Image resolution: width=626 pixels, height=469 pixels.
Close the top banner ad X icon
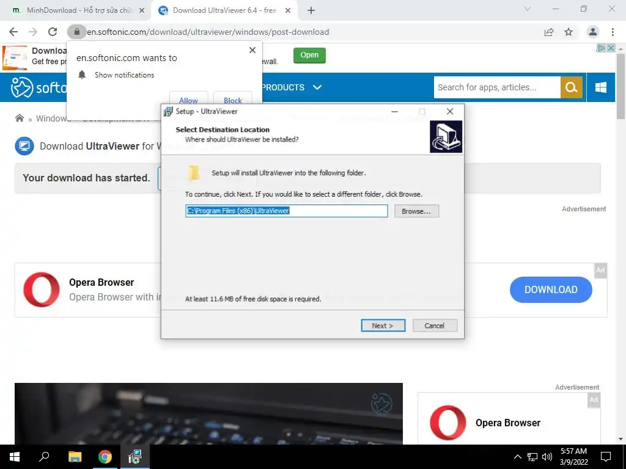coord(611,48)
